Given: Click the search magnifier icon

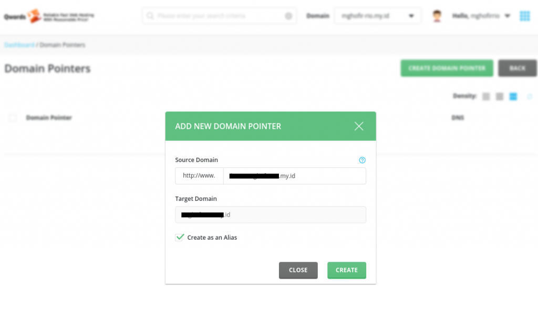Looking at the screenshot, I should click(151, 16).
